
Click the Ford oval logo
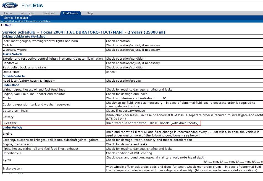click(x=10, y=5)
